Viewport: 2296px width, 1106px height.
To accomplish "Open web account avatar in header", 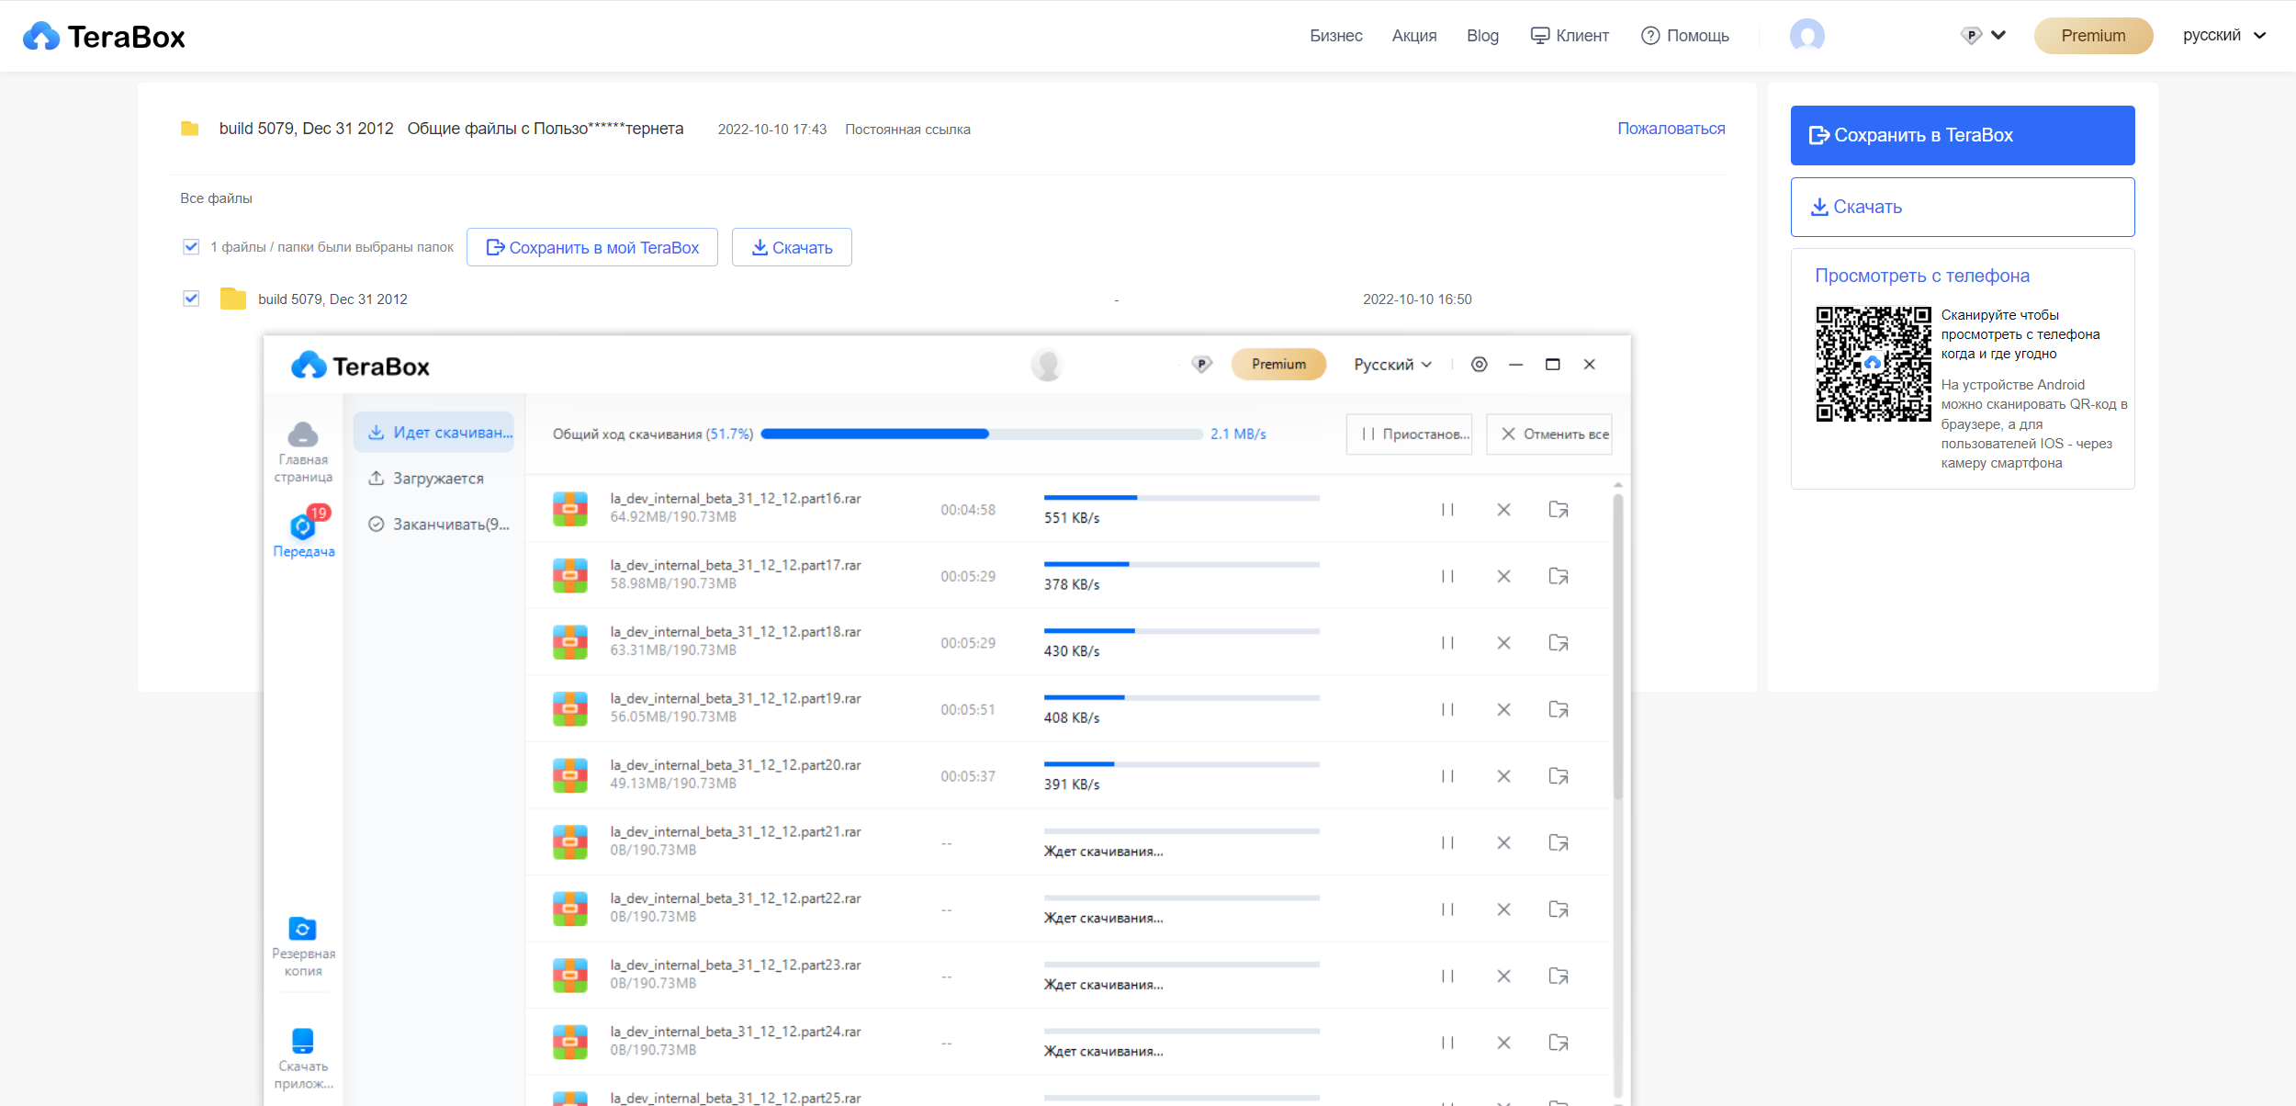I will point(1806,36).
